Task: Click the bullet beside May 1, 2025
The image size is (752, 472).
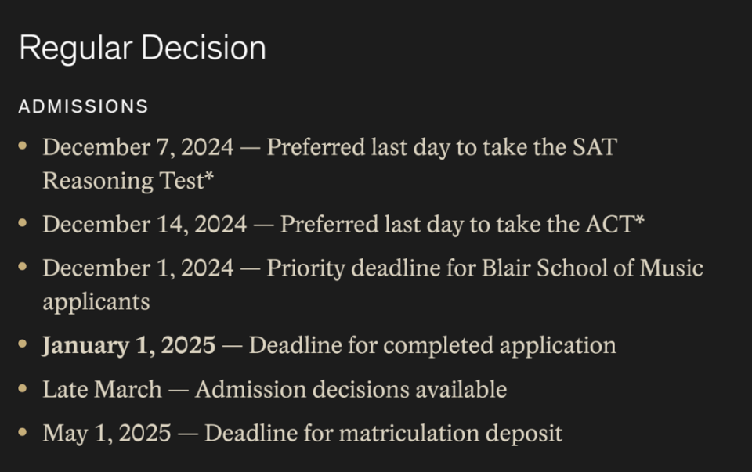Action: point(23,432)
